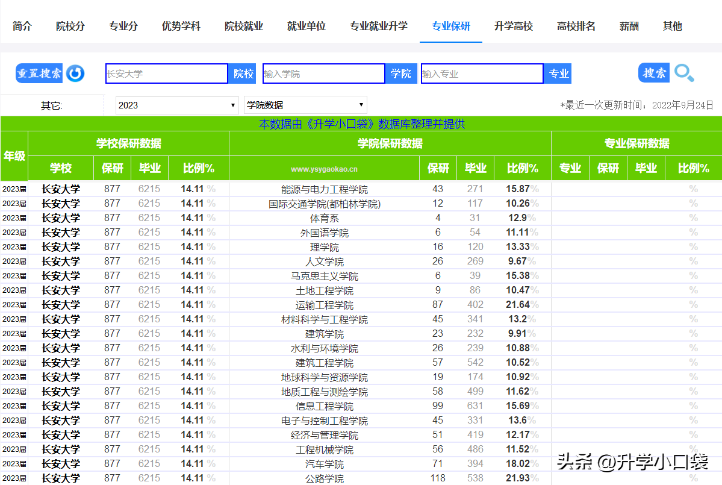Click the www.ysygaokao.cn header text
The image size is (722, 485).
tap(324, 169)
